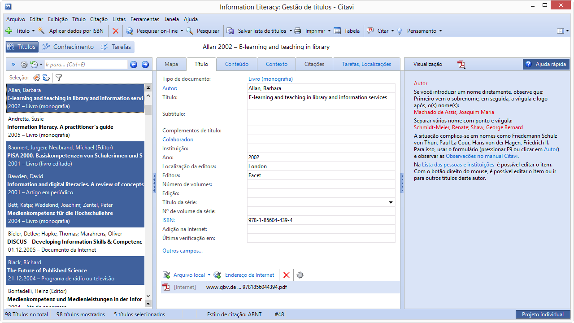Go to previous title with left arrow
This screenshot has height=323, width=574.
[134, 65]
